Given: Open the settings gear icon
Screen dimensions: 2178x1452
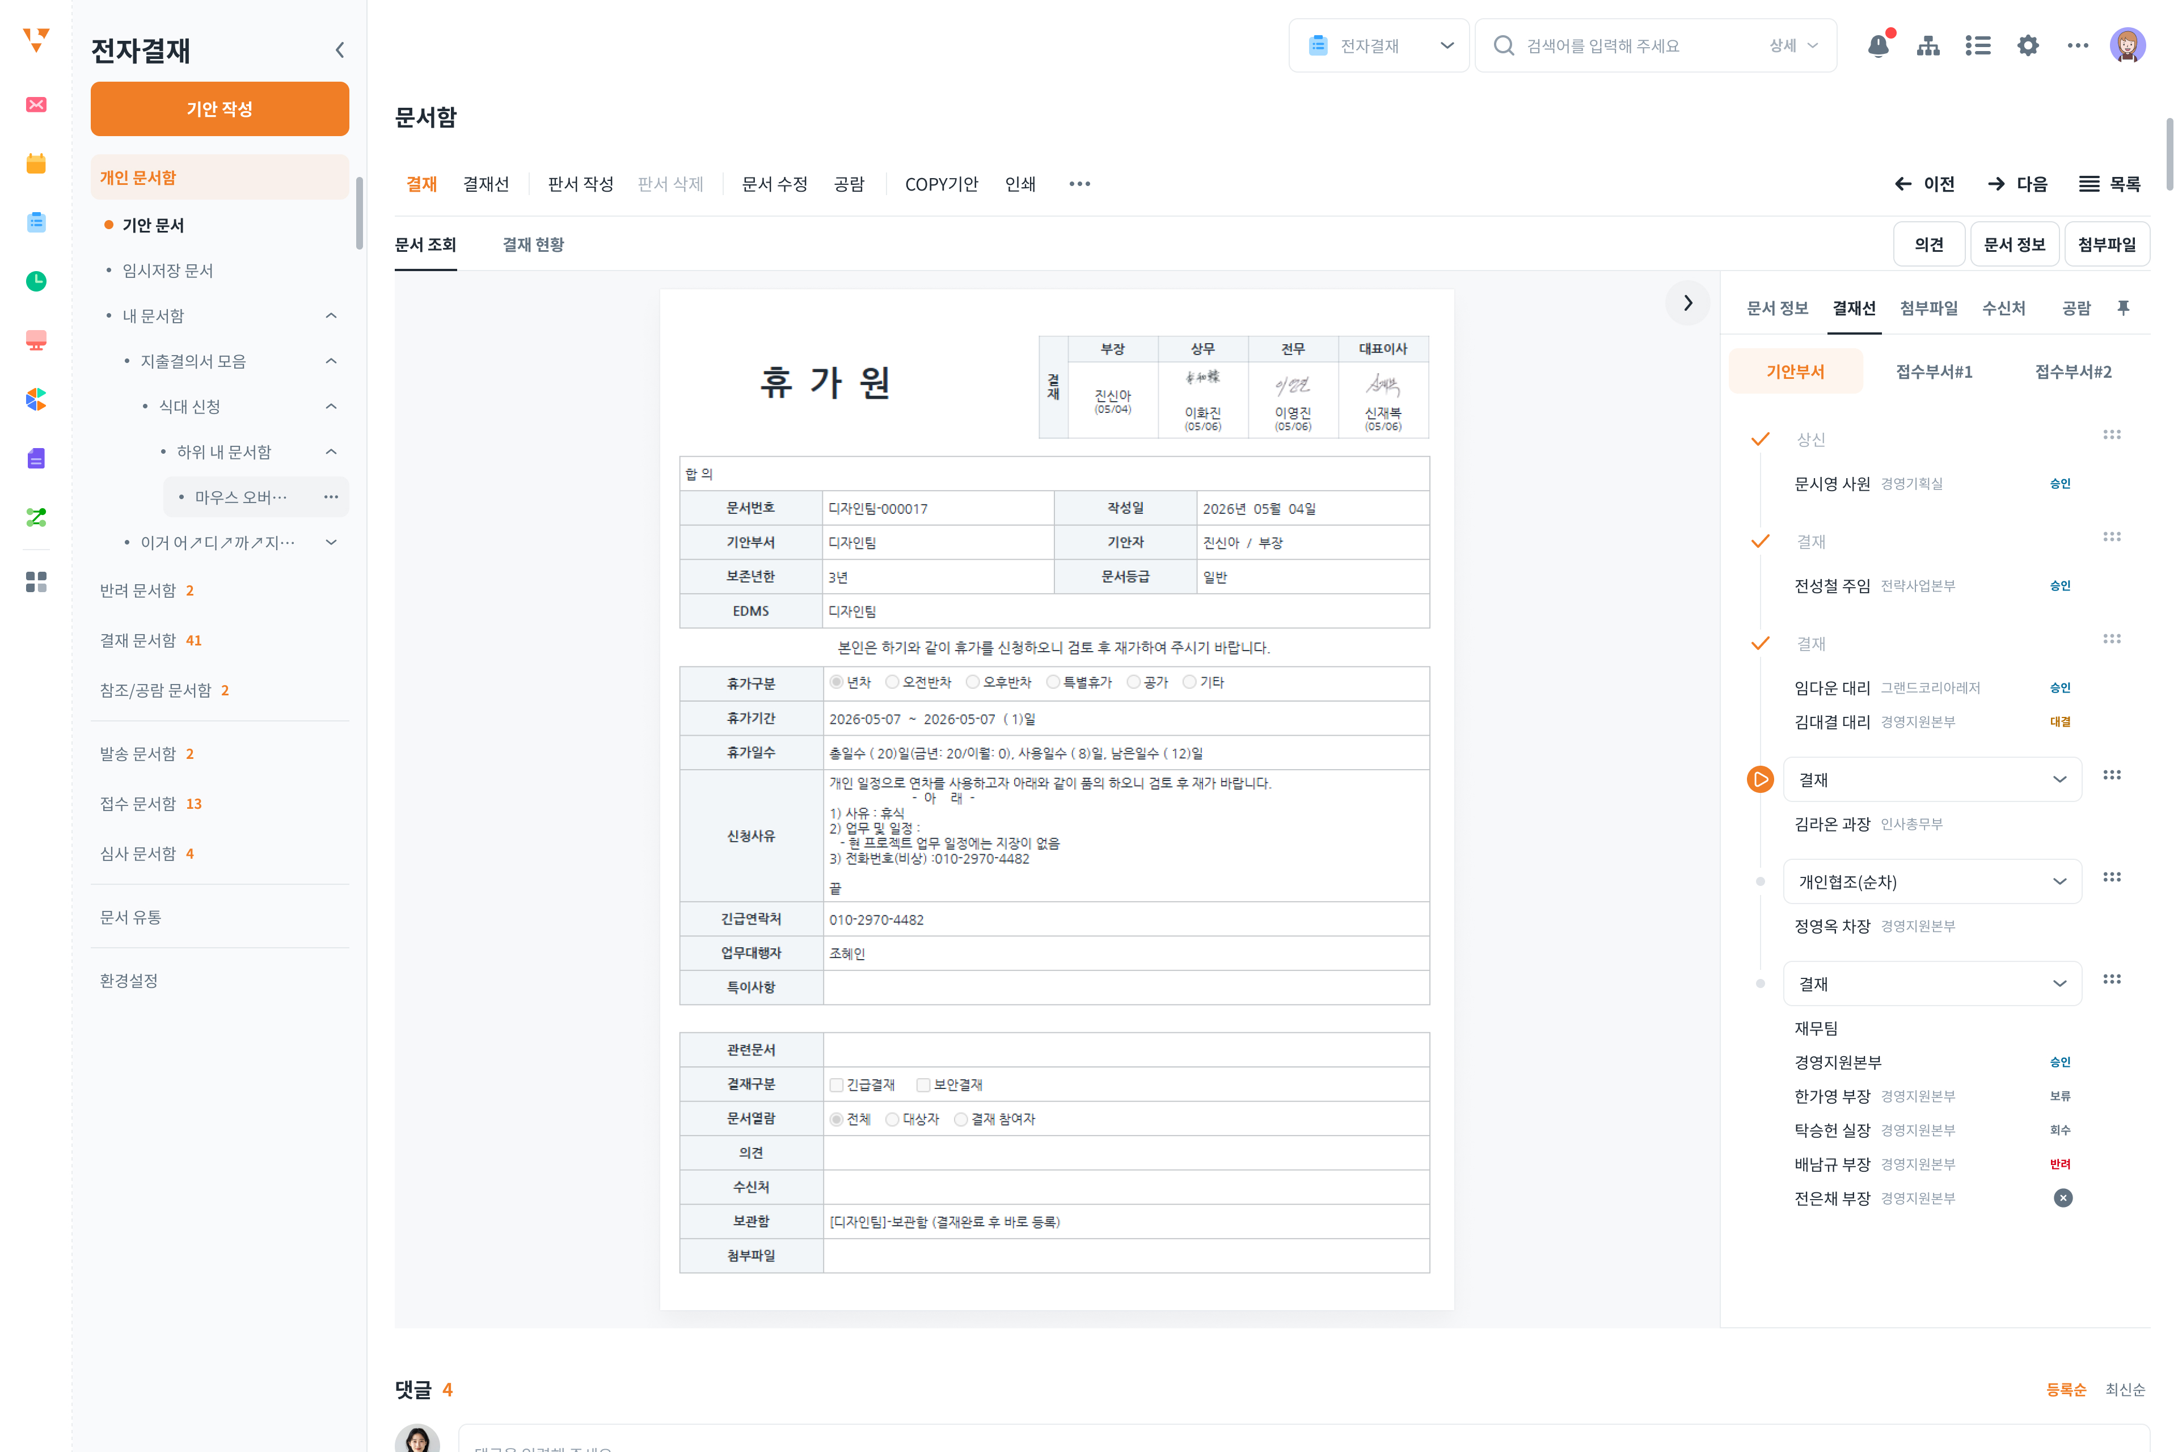Looking at the screenshot, I should click(x=2028, y=45).
